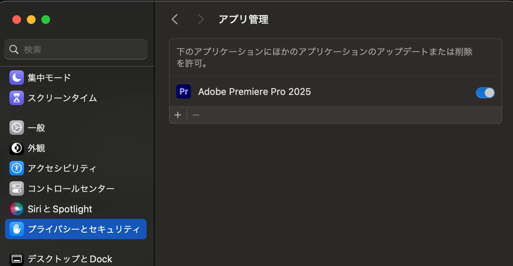The width and height of the screenshot is (513, 266).
Task: Add an application with plus button
Action: click(x=178, y=115)
